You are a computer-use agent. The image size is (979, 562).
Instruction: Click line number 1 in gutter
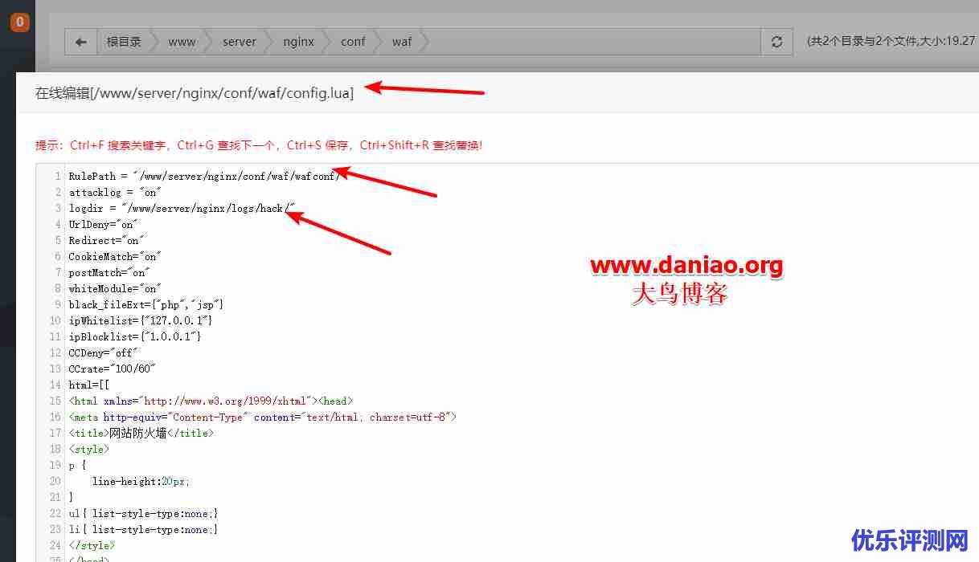pos(57,176)
